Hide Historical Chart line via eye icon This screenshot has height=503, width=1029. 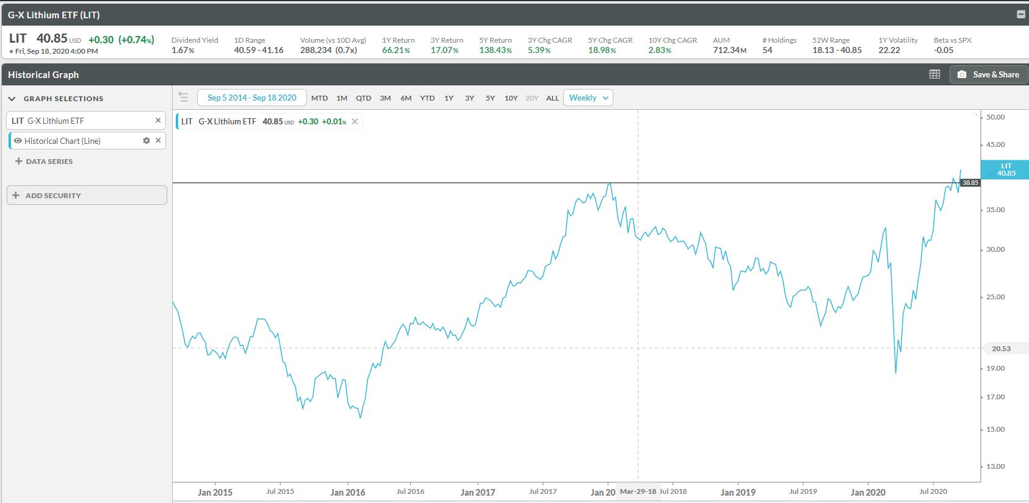point(18,141)
